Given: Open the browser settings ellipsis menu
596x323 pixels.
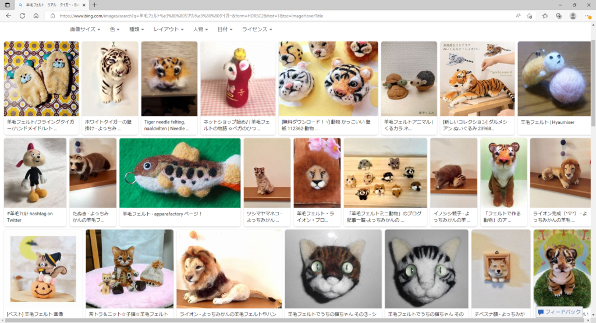Looking at the screenshot, I should tap(587, 16).
